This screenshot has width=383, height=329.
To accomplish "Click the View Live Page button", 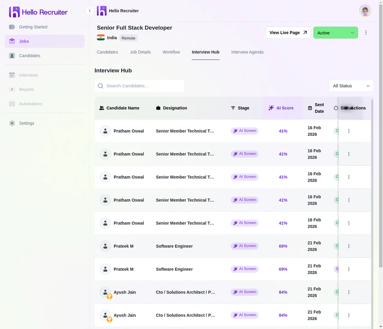I will (288, 33).
